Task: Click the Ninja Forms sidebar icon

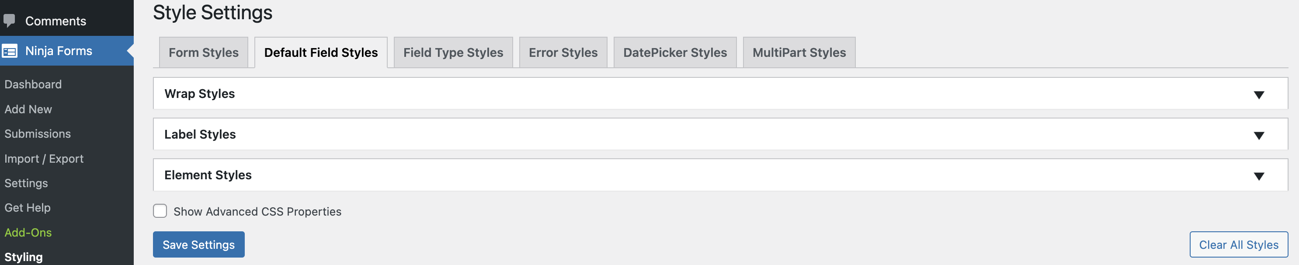Action: pos(10,51)
